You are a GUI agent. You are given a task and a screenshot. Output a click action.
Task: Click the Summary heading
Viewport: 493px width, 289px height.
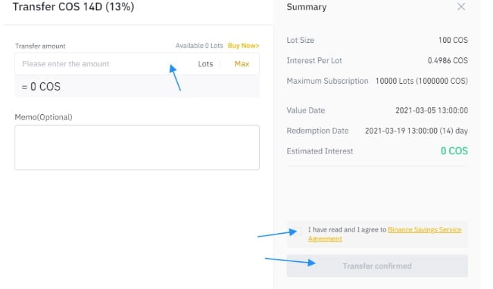pyautogui.click(x=306, y=7)
